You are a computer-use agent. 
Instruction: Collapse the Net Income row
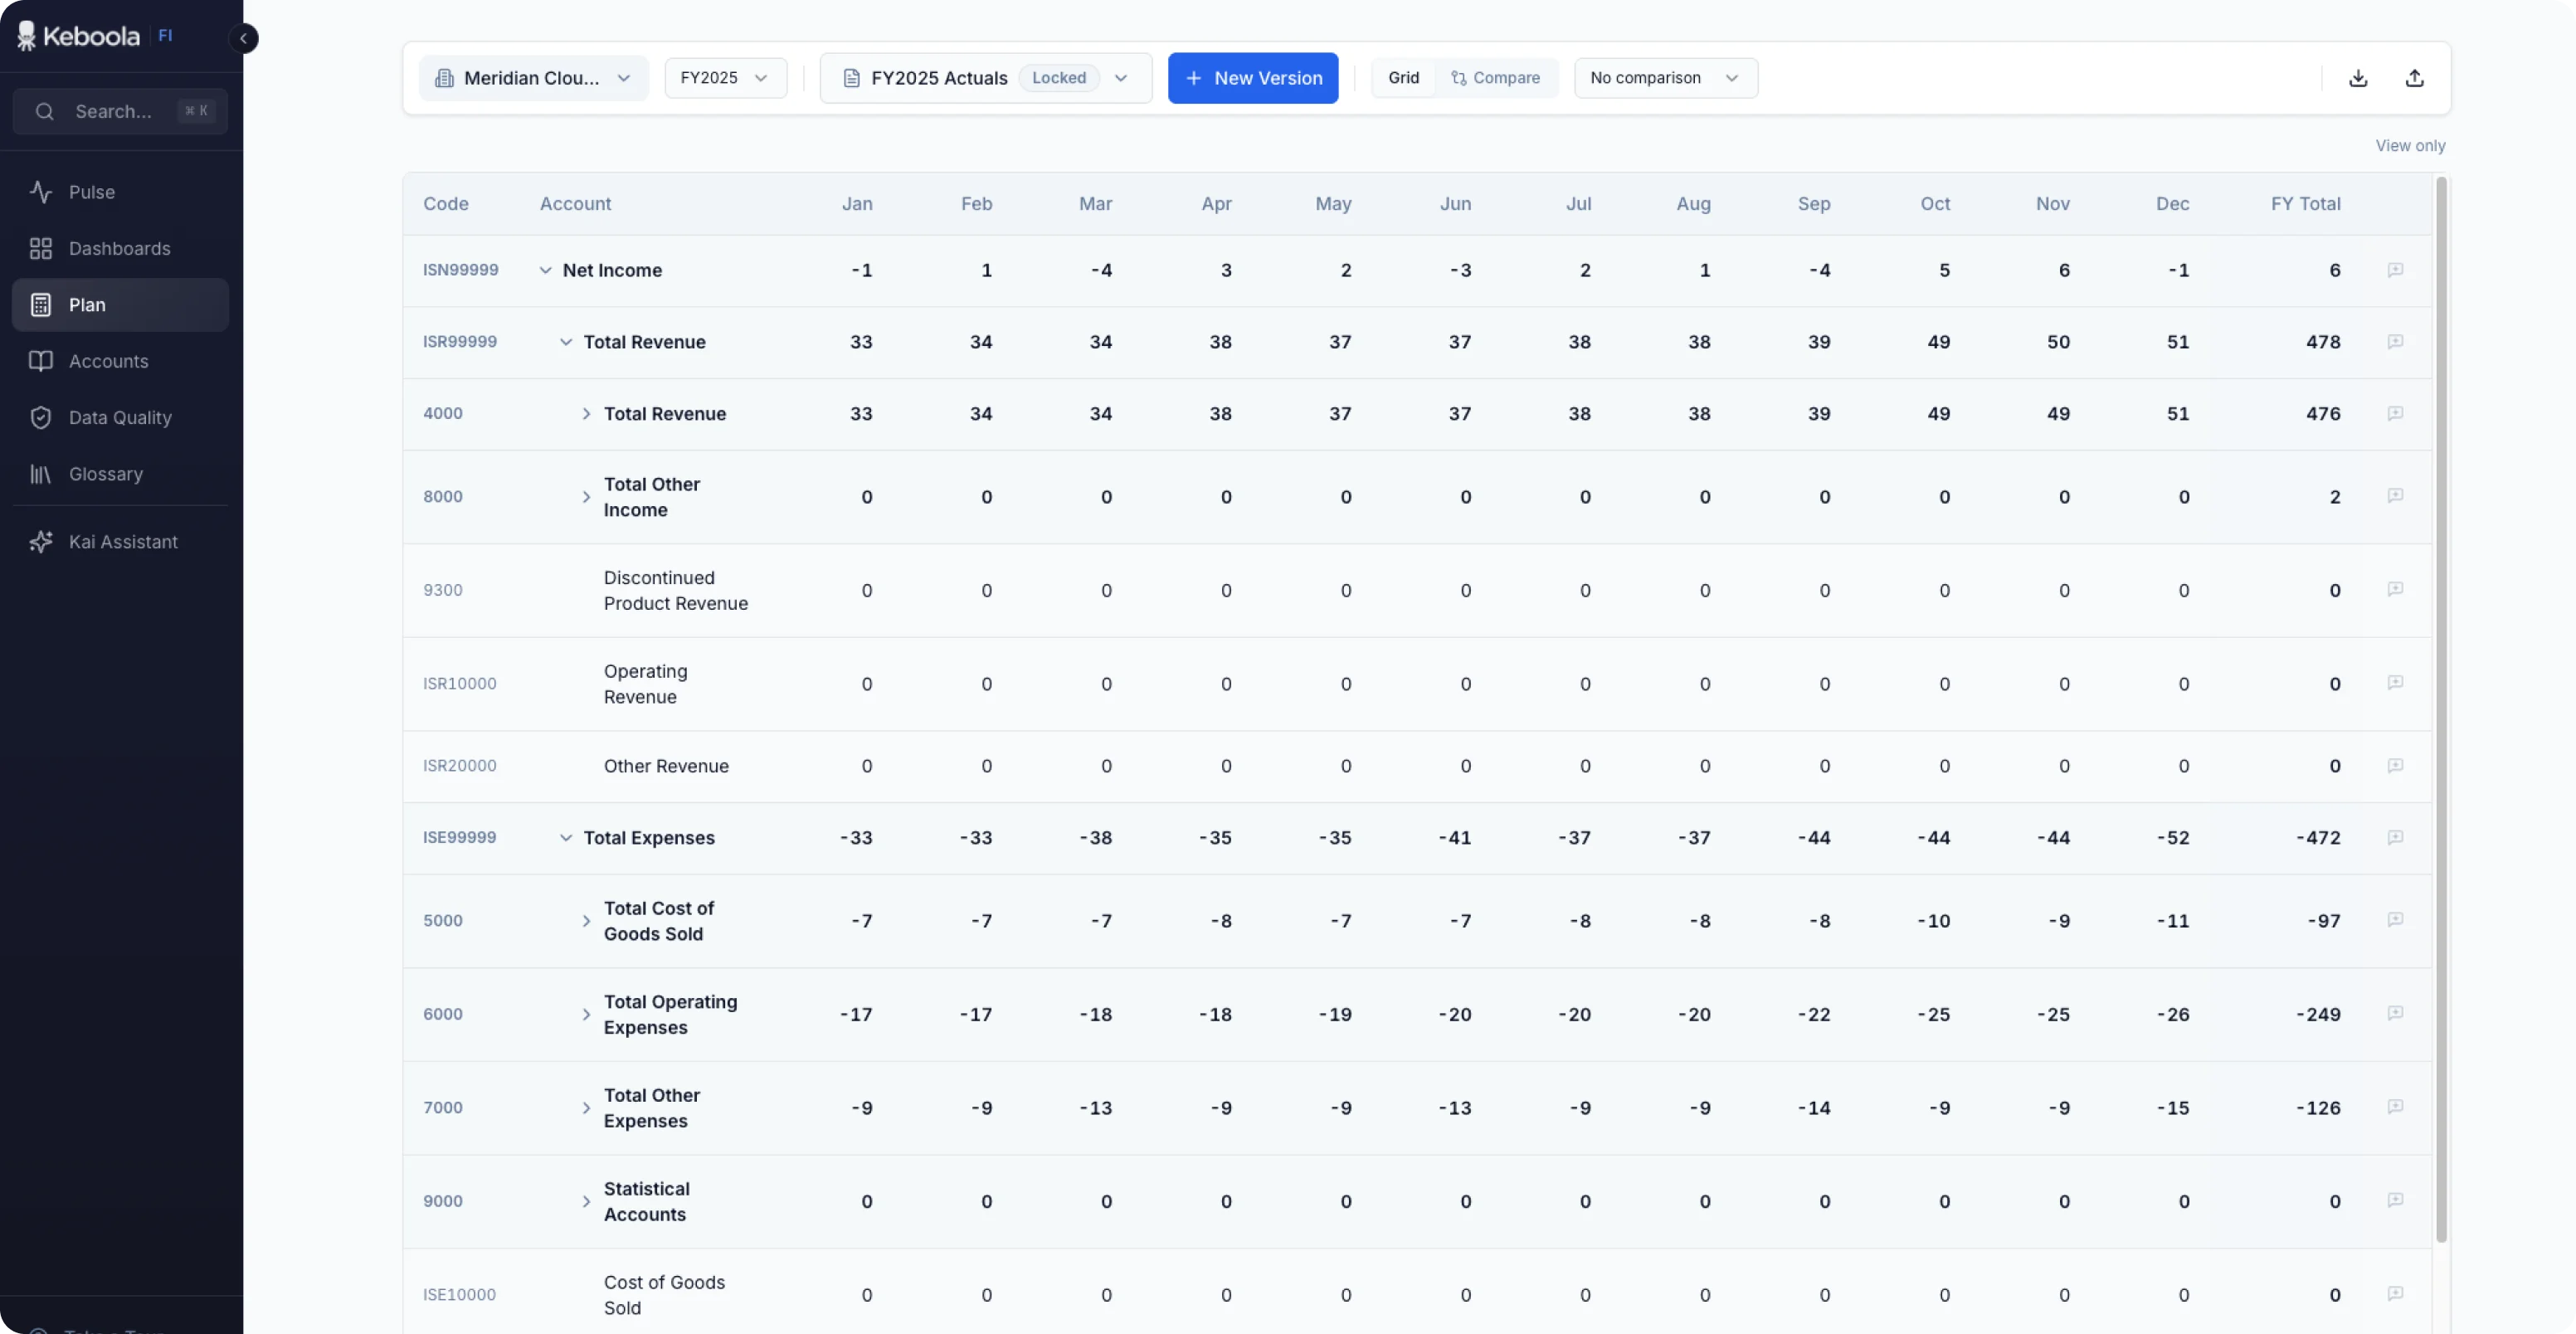[545, 270]
